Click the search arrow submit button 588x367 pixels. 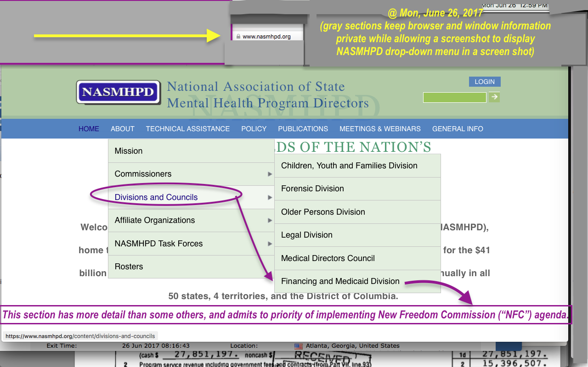(494, 97)
